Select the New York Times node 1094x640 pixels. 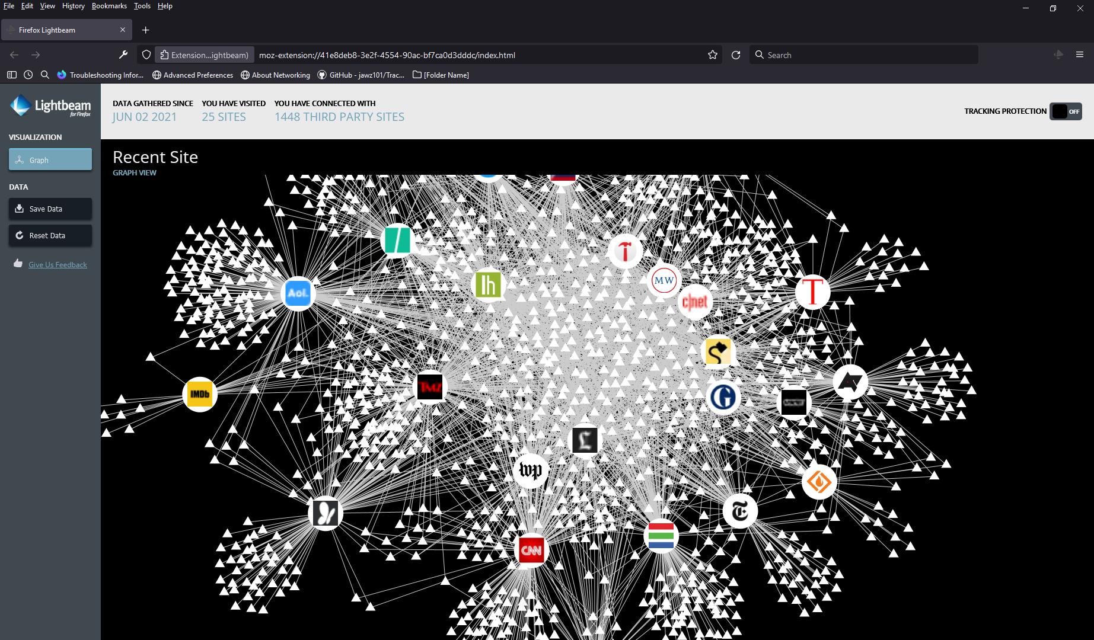[x=740, y=511]
